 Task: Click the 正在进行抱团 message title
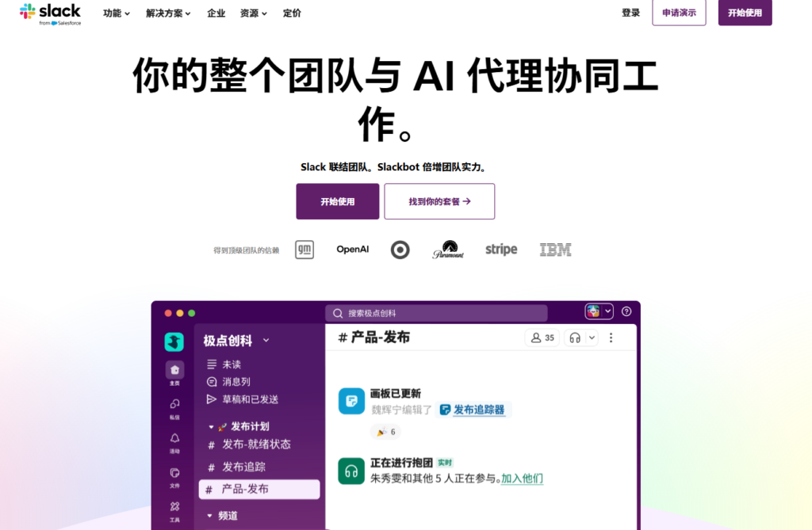pyautogui.click(x=401, y=463)
